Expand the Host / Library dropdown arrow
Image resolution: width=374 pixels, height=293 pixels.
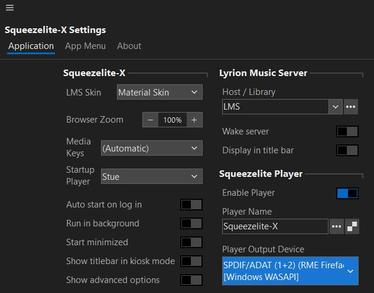coord(336,107)
